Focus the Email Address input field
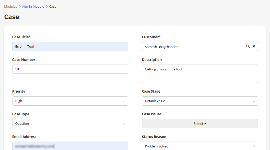Viewport: 270px width, 150px height. [x=70, y=146]
